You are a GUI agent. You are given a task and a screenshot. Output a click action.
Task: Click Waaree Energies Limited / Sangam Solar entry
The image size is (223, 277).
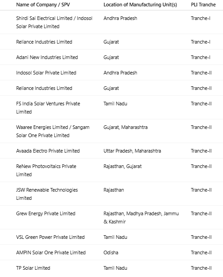[x=53, y=131]
